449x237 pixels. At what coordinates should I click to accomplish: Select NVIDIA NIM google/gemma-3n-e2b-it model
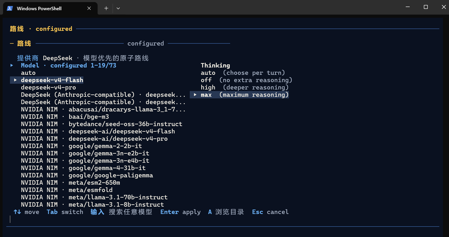tap(85, 153)
